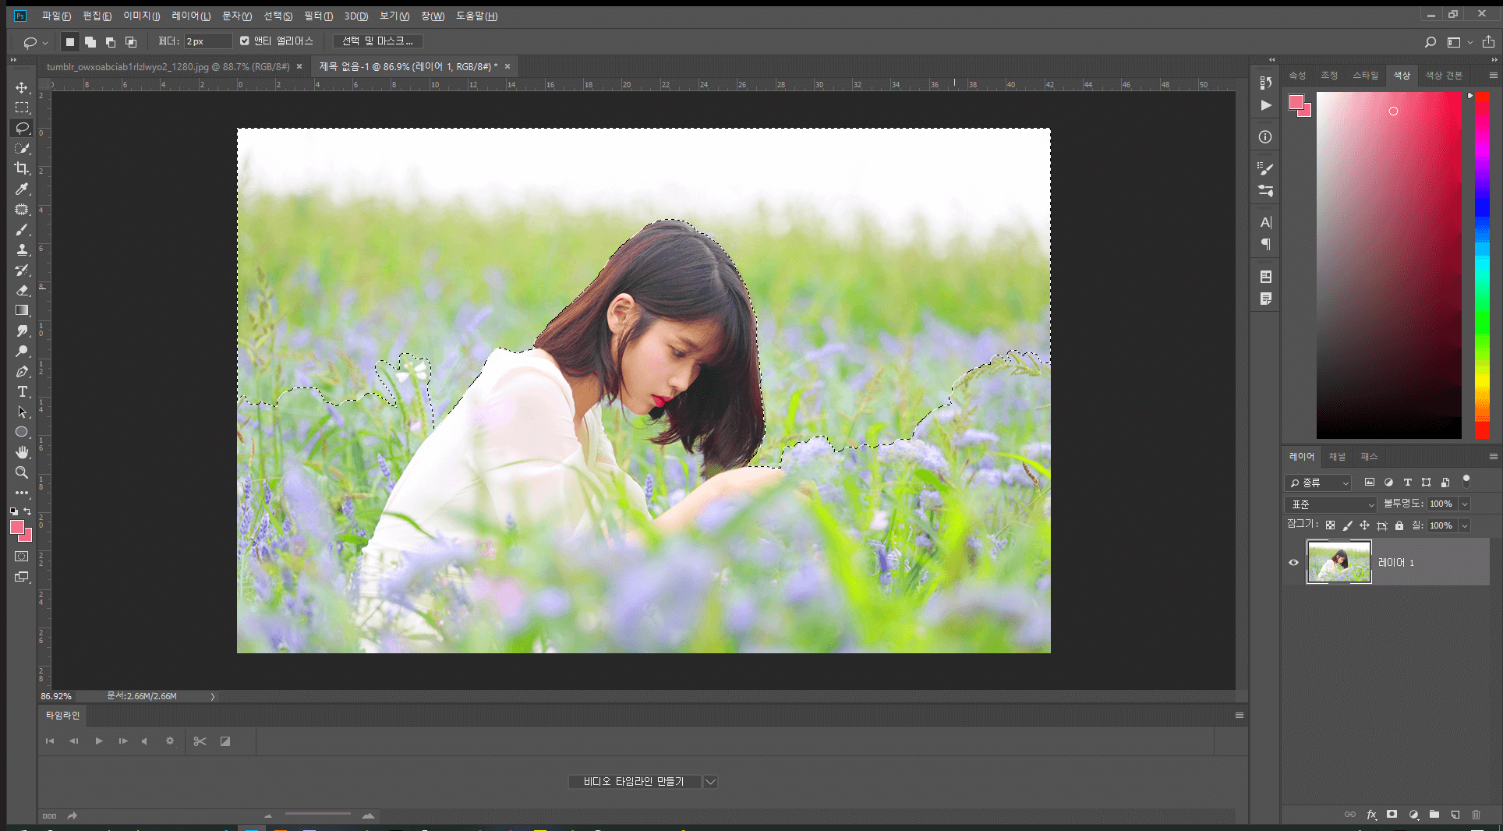This screenshot has width=1503, height=831.
Task: Click the 선택 및 마스크 button
Action: pos(378,41)
